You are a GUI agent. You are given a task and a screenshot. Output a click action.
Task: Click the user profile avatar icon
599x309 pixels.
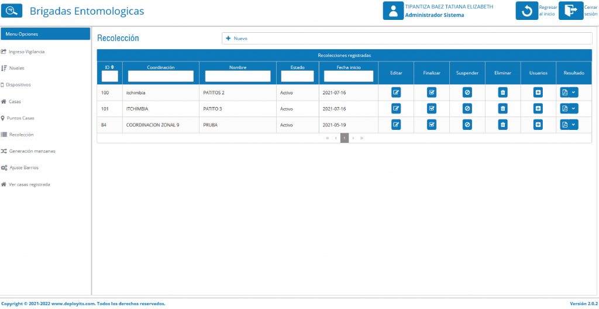pos(393,11)
